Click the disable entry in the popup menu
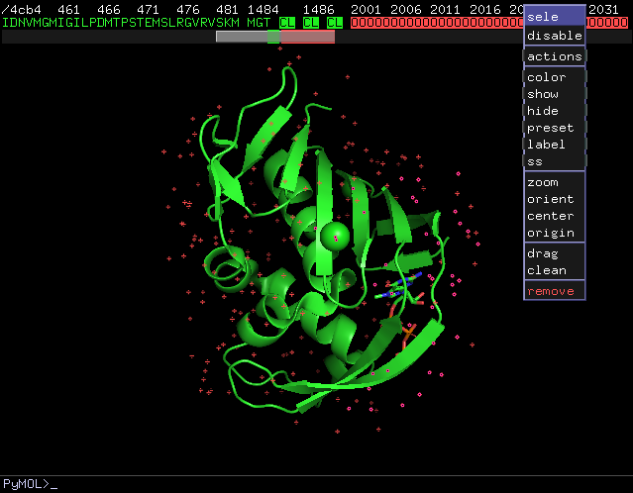The height and width of the screenshot is (493, 633). tap(554, 36)
